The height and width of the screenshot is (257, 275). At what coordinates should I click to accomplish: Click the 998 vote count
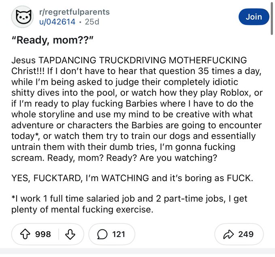[43, 234]
